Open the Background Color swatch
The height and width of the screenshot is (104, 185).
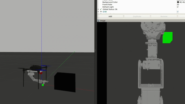[x=178, y=2]
